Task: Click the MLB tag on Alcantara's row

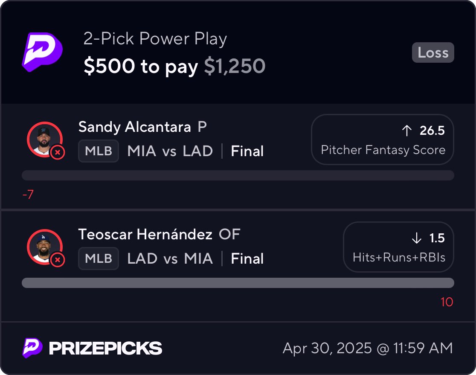Action: point(99,151)
